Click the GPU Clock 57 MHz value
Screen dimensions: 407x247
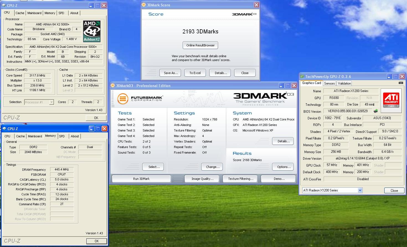(x=332, y=165)
